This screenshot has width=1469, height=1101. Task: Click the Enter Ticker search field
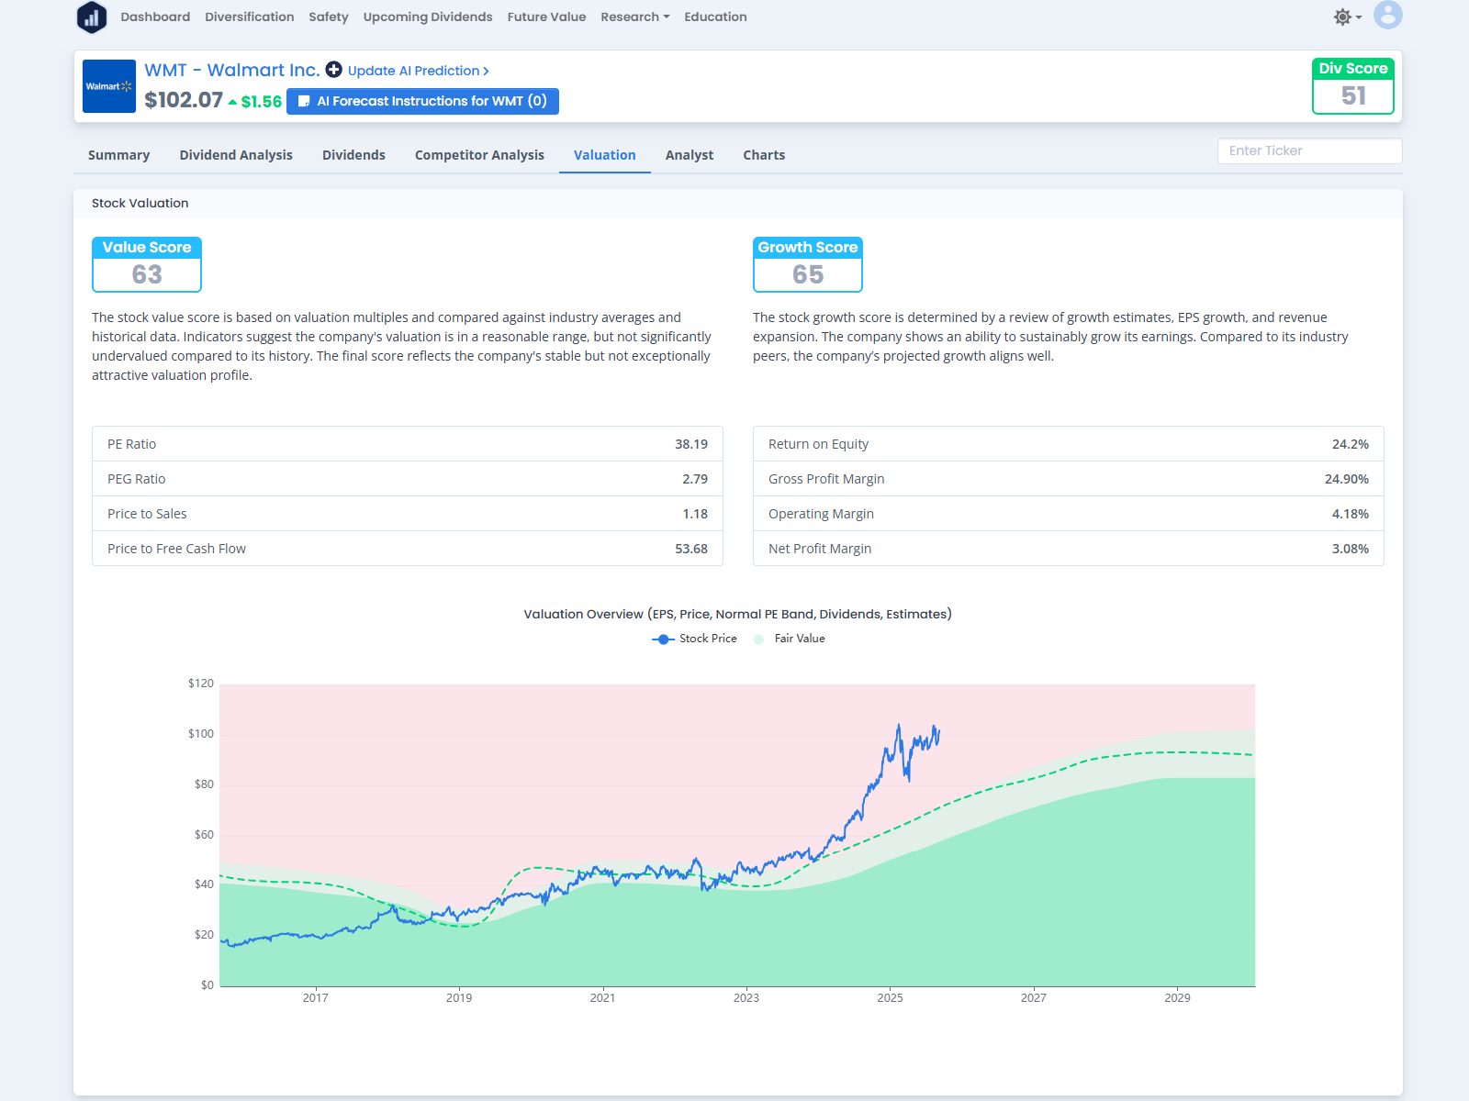(x=1309, y=151)
